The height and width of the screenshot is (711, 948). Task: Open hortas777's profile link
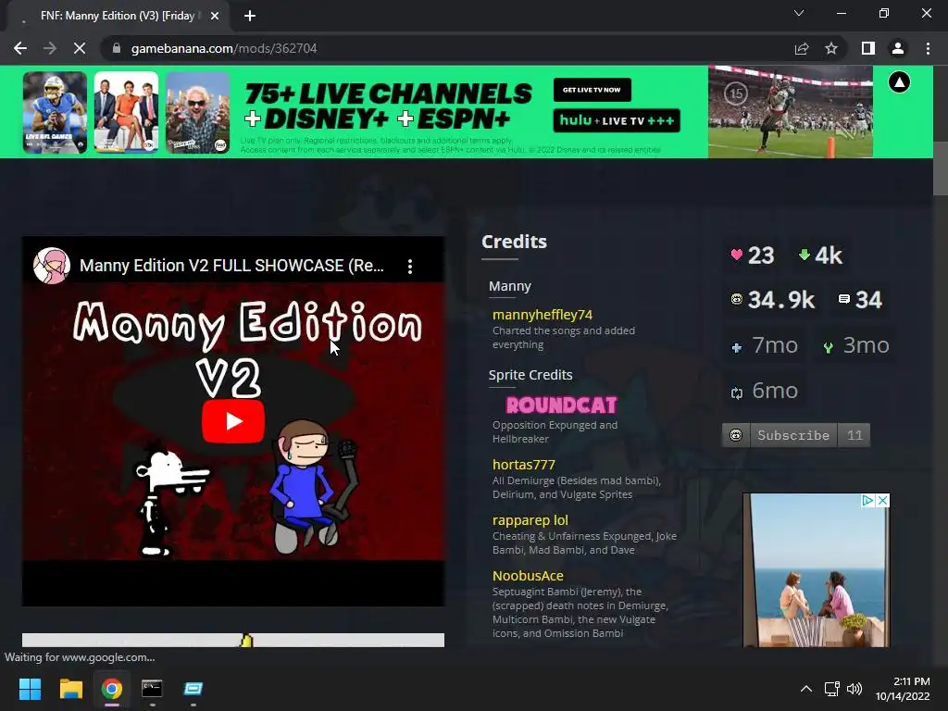point(524,465)
